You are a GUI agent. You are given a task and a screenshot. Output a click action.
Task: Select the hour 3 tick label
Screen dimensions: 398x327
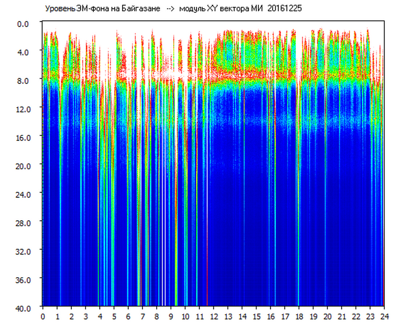tap(86, 316)
